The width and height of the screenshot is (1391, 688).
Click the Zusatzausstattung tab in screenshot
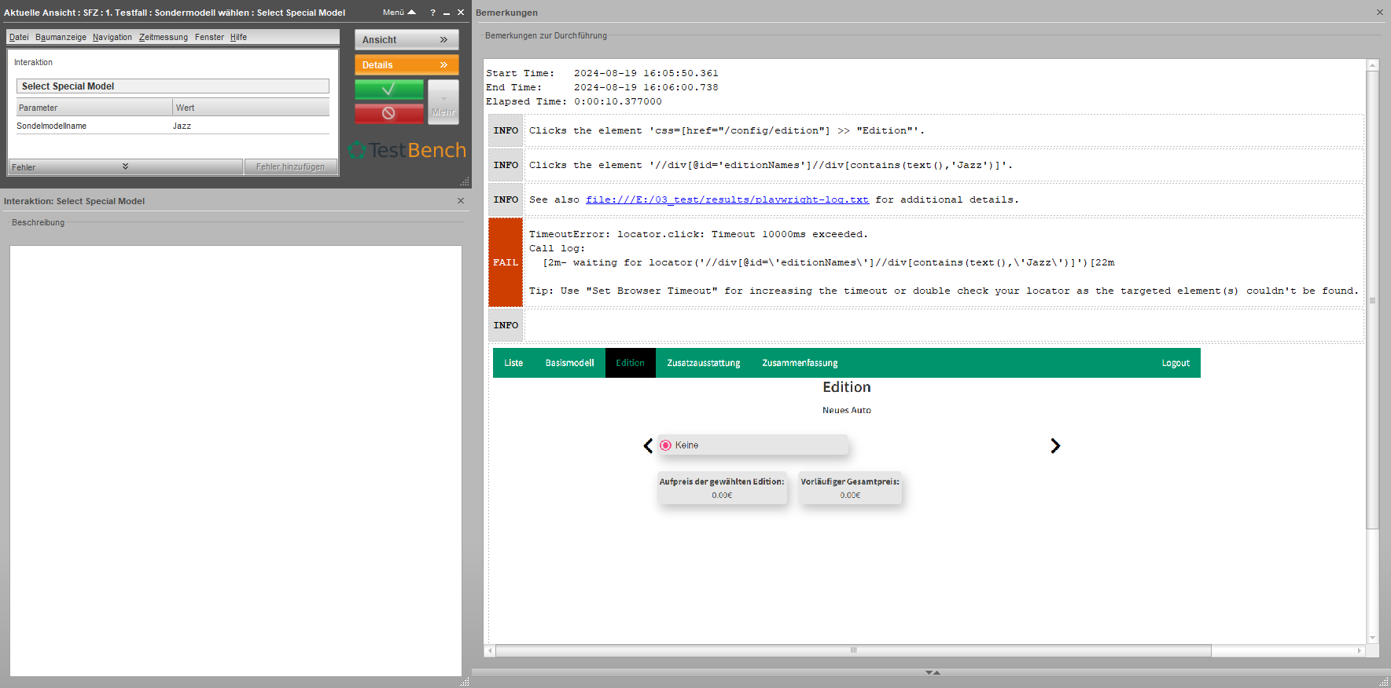[x=704, y=363]
